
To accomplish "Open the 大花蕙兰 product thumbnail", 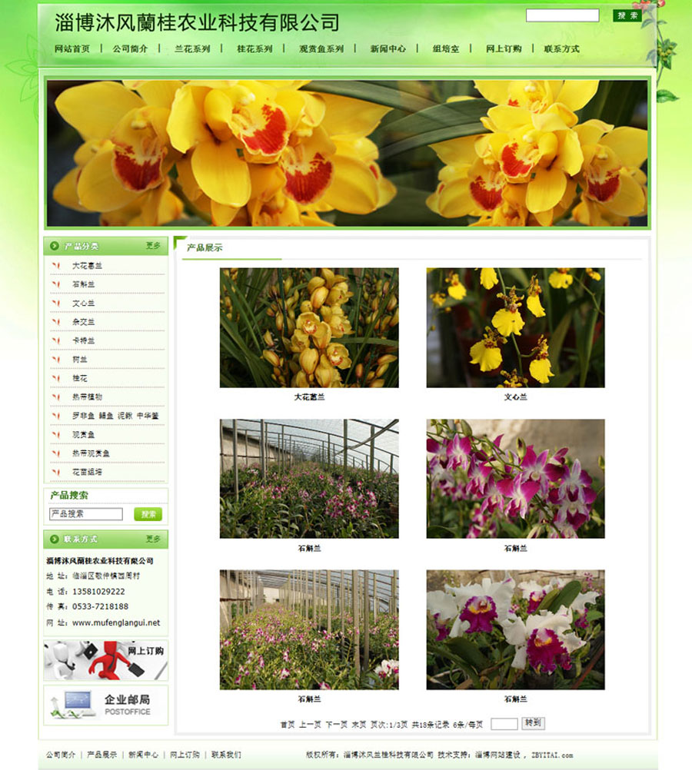I will (309, 327).
